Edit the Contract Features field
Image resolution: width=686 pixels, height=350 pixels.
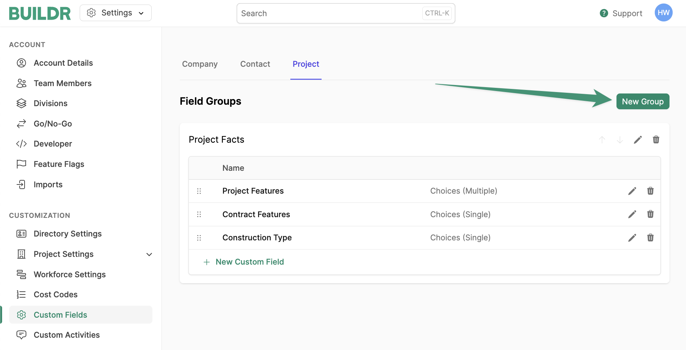coord(632,214)
